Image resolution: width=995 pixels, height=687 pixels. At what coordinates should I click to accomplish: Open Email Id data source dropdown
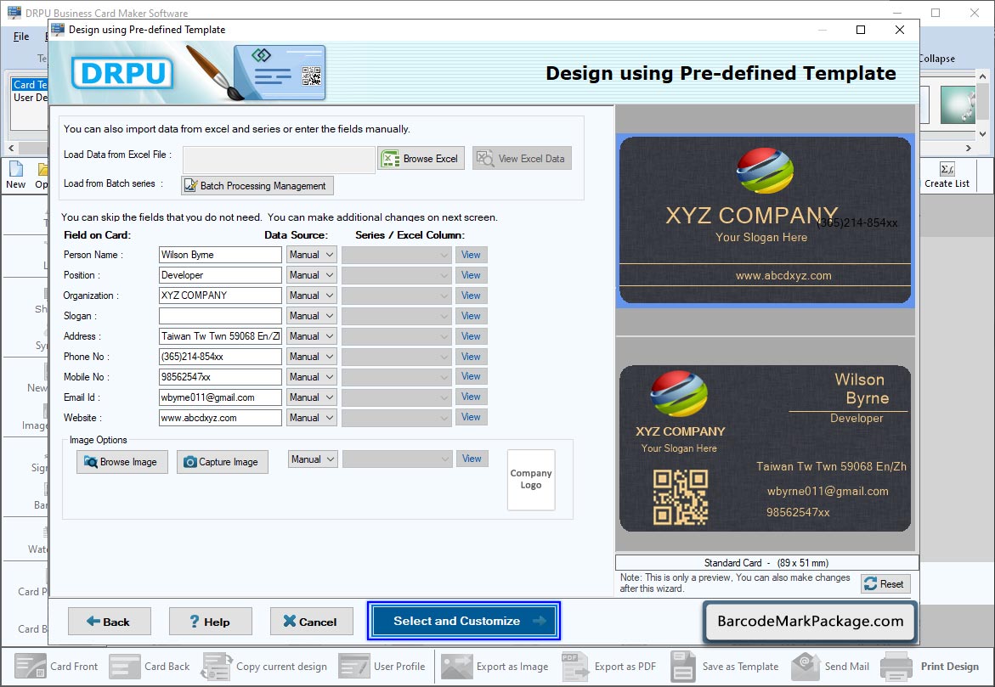pos(311,397)
